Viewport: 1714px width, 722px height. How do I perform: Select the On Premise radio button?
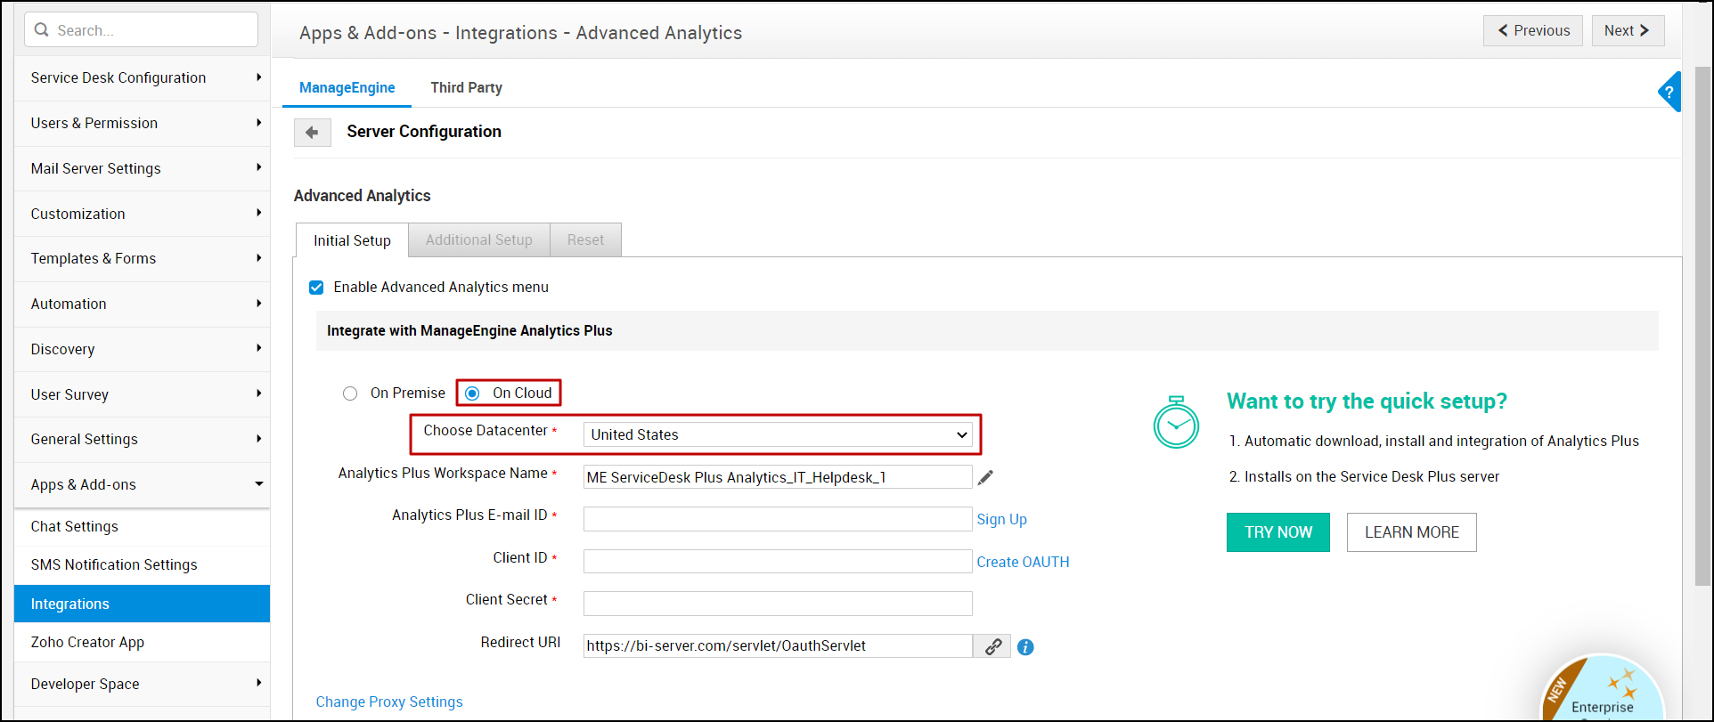(x=350, y=393)
